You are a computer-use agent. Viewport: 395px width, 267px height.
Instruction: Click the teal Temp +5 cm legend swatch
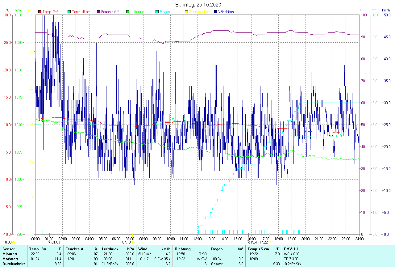tap(69, 12)
